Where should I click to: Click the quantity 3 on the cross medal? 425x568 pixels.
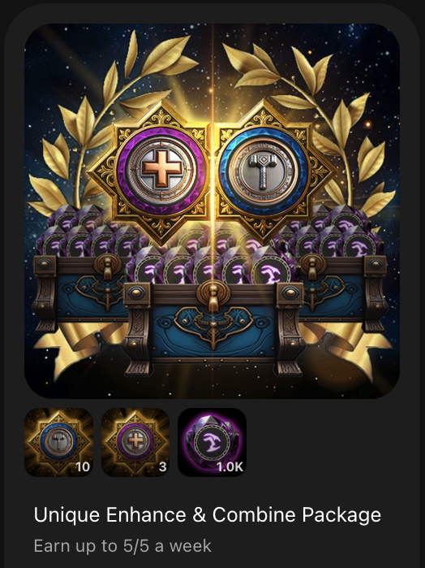(x=163, y=467)
